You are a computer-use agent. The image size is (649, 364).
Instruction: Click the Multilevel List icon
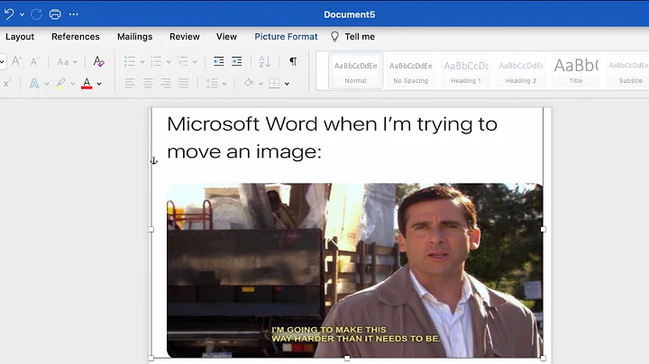[182, 61]
